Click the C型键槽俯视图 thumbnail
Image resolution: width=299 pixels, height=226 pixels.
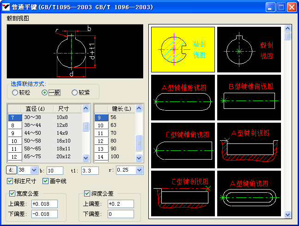click(183, 145)
